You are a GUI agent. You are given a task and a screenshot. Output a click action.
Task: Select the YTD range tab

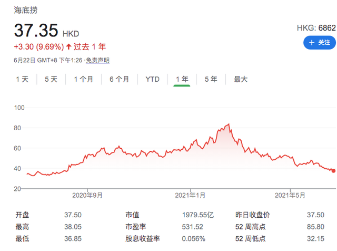coord(152,79)
